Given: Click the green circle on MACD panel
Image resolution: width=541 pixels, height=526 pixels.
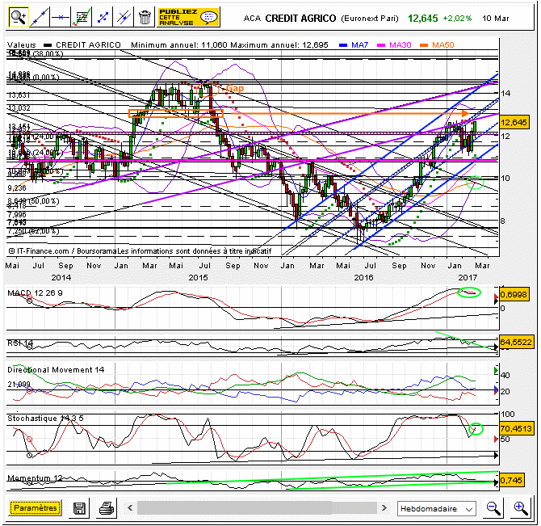Looking at the screenshot, I should coord(468,292).
